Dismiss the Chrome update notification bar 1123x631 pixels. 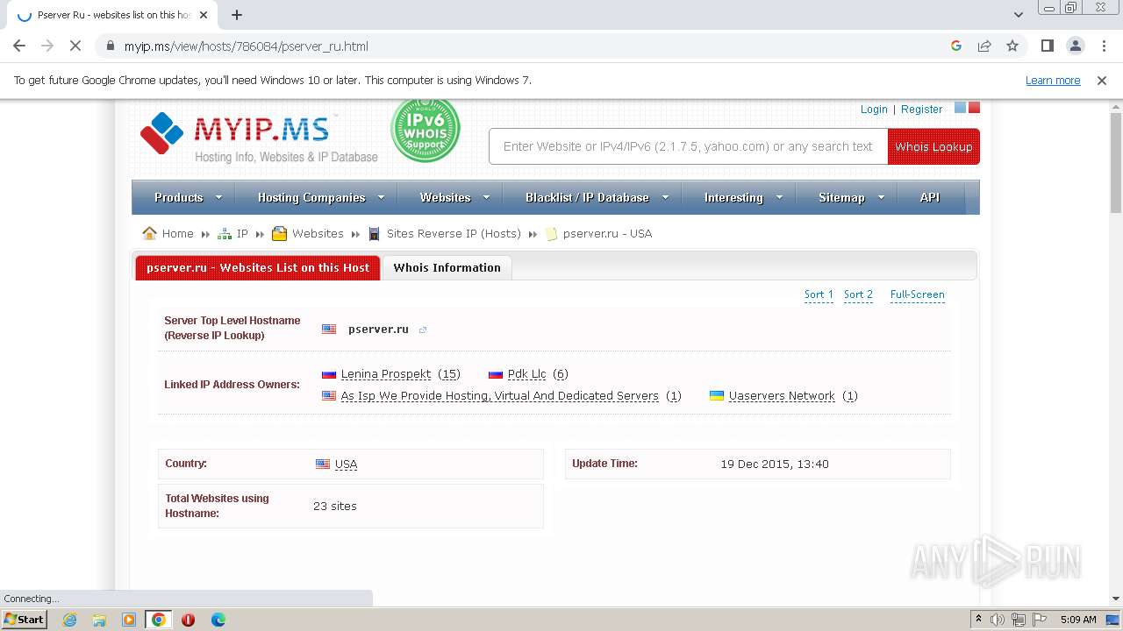(1102, 81)
